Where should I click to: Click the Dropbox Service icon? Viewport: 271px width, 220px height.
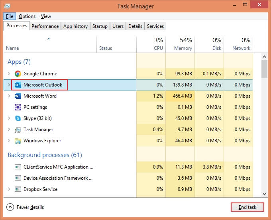click(x=18, y=189)
